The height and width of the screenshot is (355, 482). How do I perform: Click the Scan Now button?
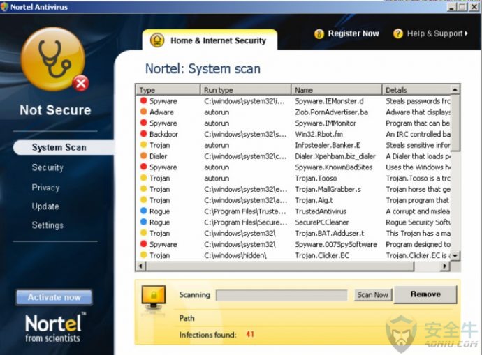(x=373, y=295)
